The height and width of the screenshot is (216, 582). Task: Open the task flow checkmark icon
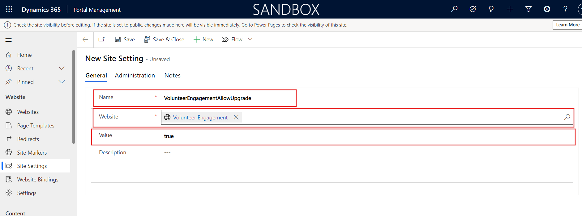point(473,9)
